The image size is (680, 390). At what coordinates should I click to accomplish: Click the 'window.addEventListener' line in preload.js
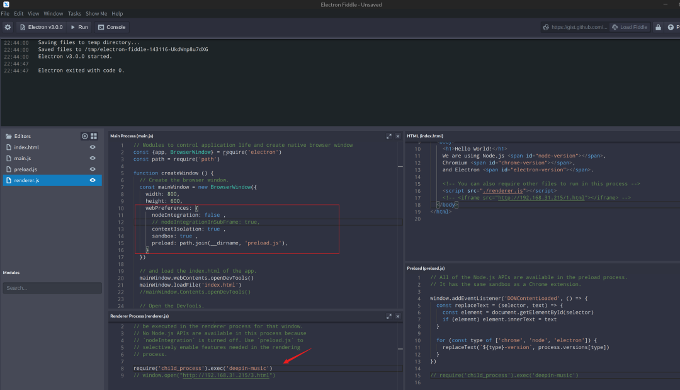pos(509,298)
